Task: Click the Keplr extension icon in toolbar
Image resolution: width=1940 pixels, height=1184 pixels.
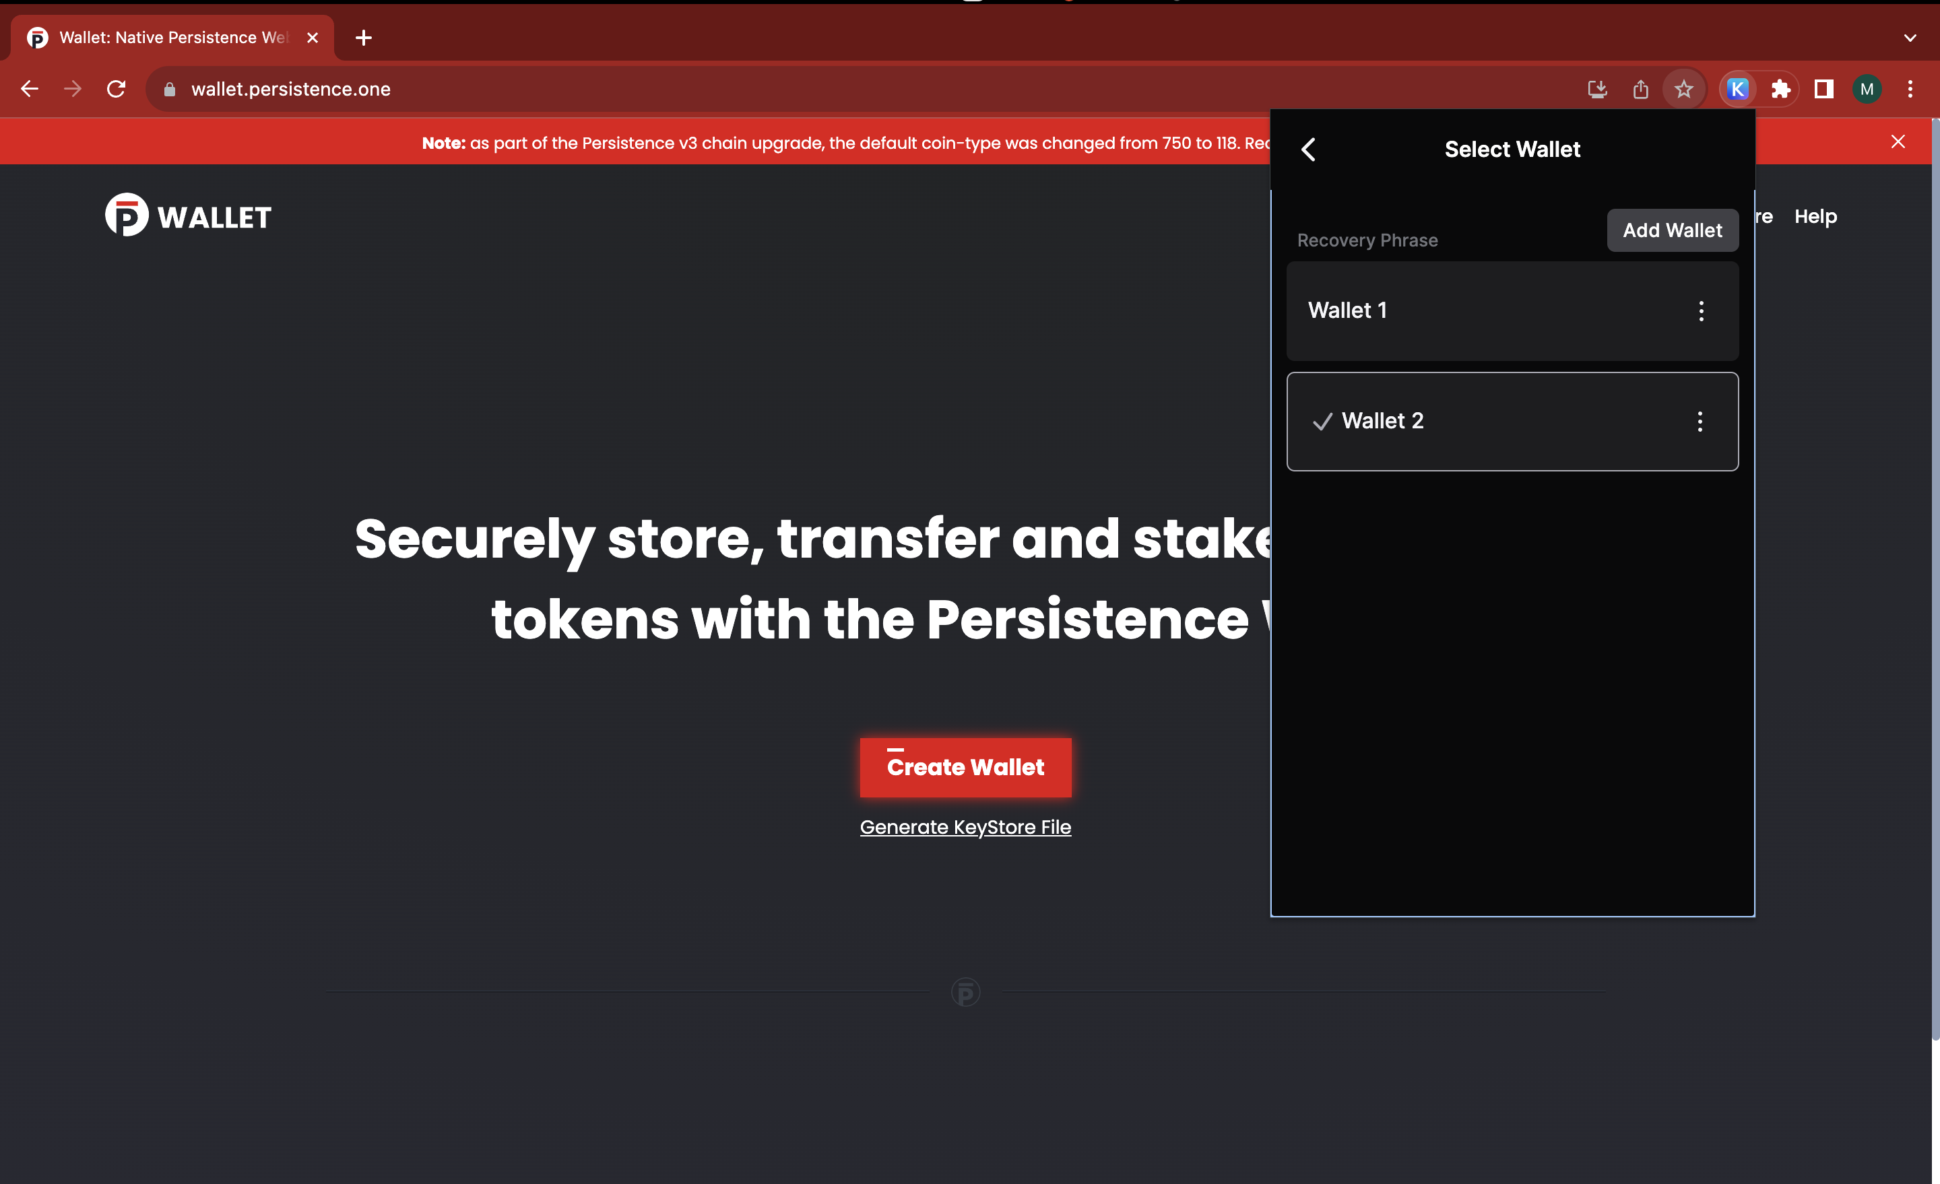Action: tap(1738, 89)
